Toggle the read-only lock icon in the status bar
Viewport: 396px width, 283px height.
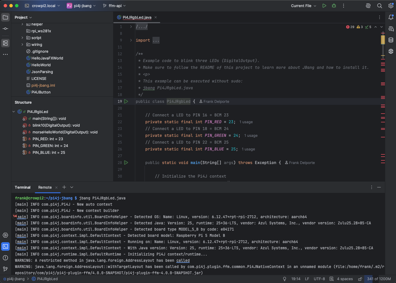[x=360, y=279]
